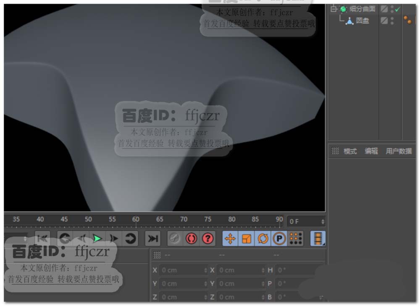The height and width of the screenshot is (306, 420).
Task: Toggle Rotation keyframe recording icon
Action: 263,238
